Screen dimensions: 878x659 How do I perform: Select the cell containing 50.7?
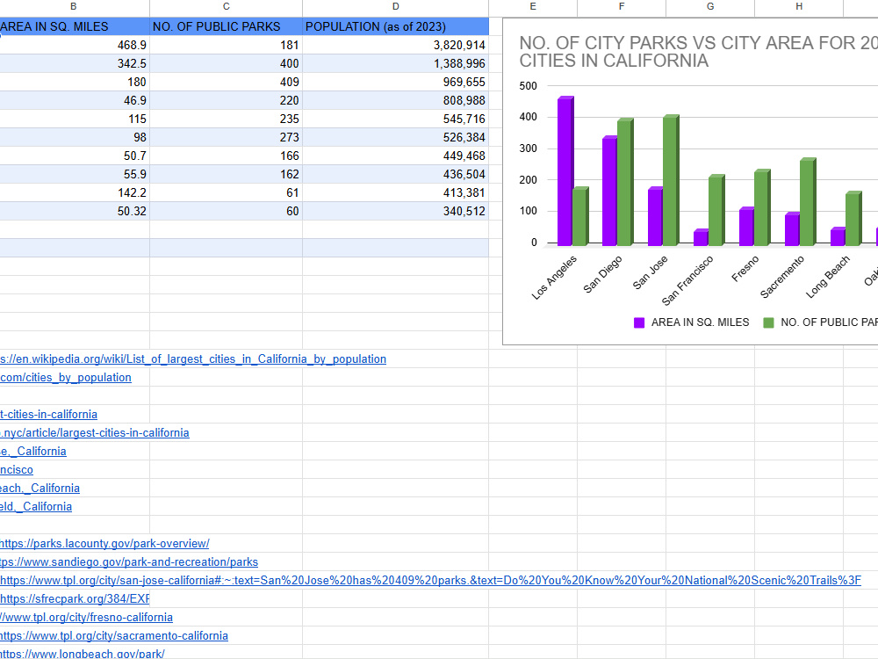point(75,156)
